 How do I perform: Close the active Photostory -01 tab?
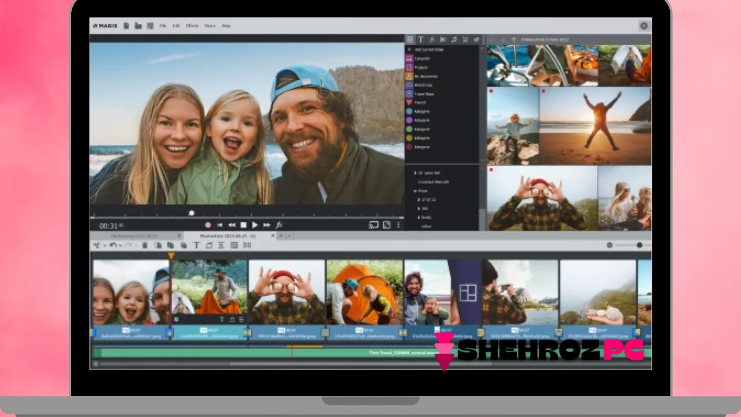coord(273,236)
